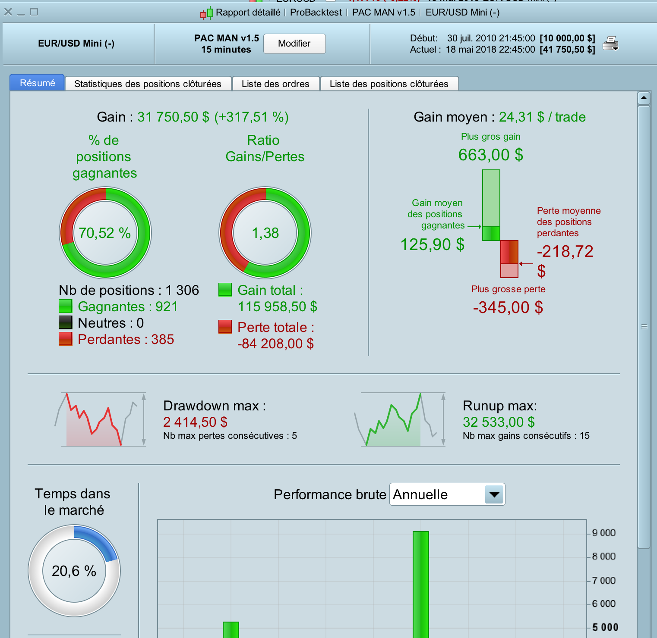The width and height of the screenshot is (657, 638).
Task: Click the tallest green annual performance bar
Action: [421, 585]
